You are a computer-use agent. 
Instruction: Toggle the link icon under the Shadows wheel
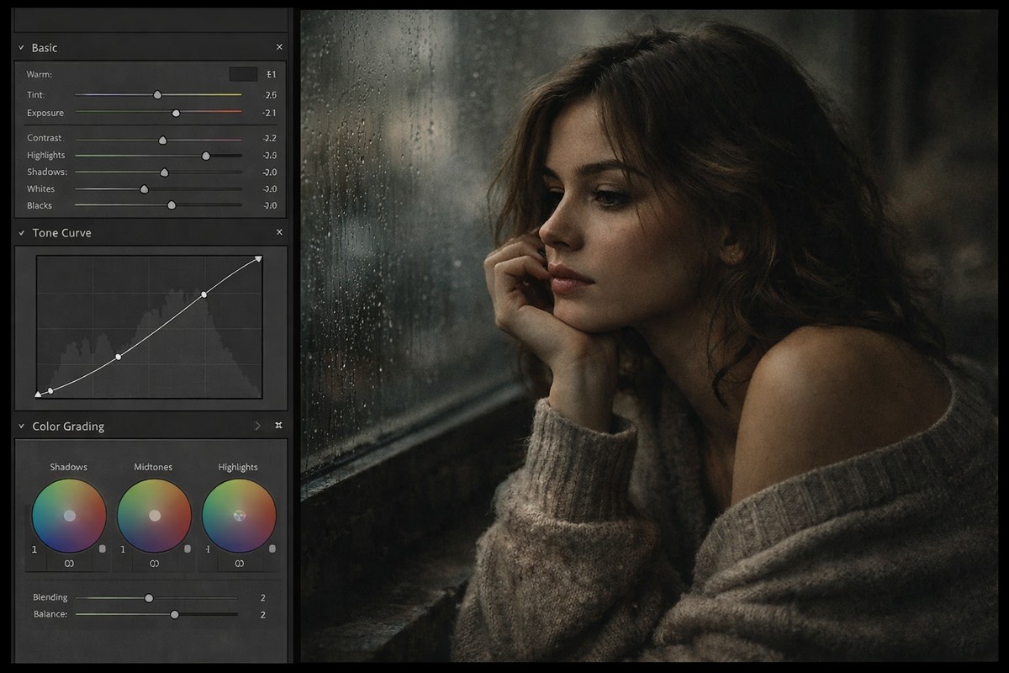pyautogui.click(x=68, y=564)
